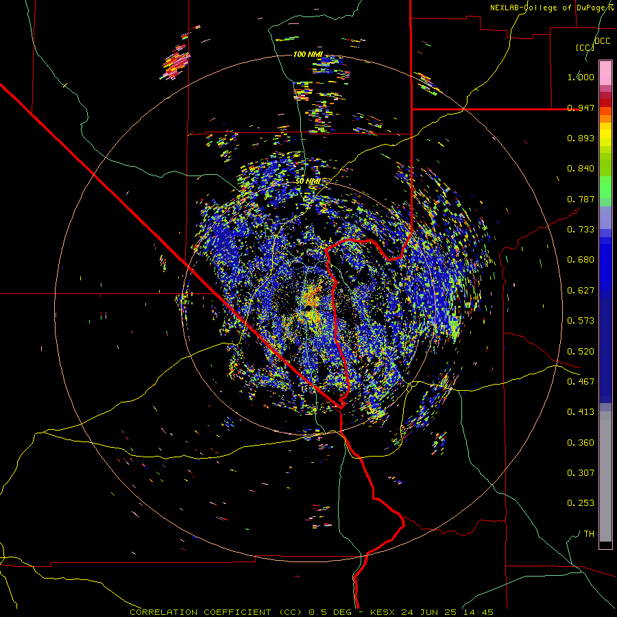Click the 0.5 DEG elevation text

(330, 612)
